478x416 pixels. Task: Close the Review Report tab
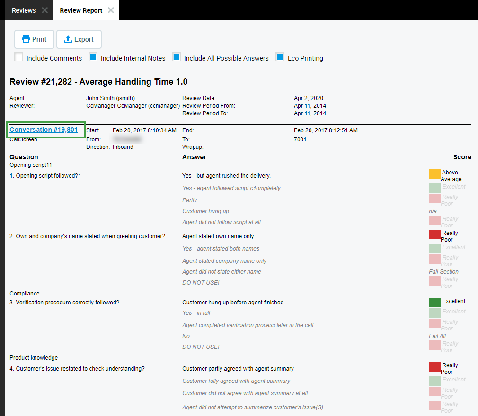(x=111, y=10)
